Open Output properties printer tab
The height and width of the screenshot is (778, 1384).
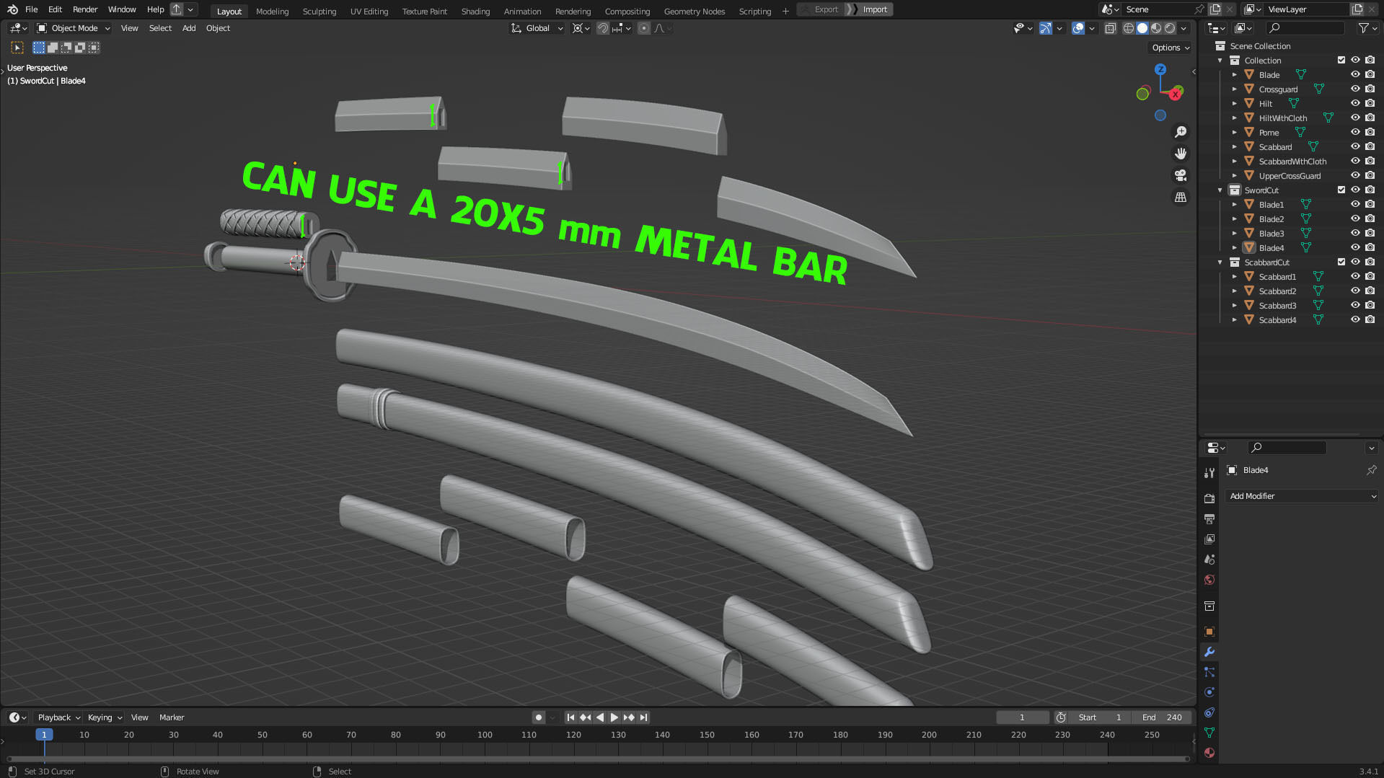coord(1209,518)
